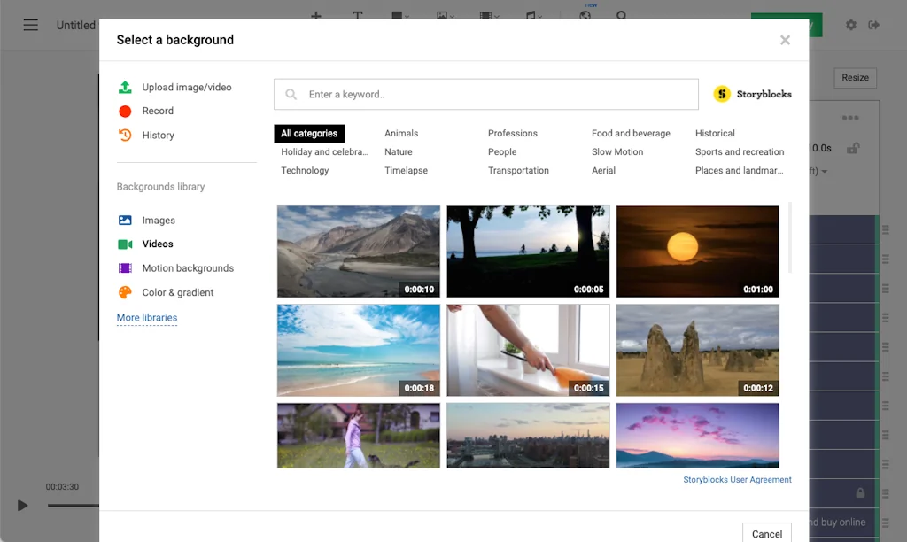This screenshot has width=907, height=542.
Task: Open search from the top toolbar
Action: tap(623, 16)
